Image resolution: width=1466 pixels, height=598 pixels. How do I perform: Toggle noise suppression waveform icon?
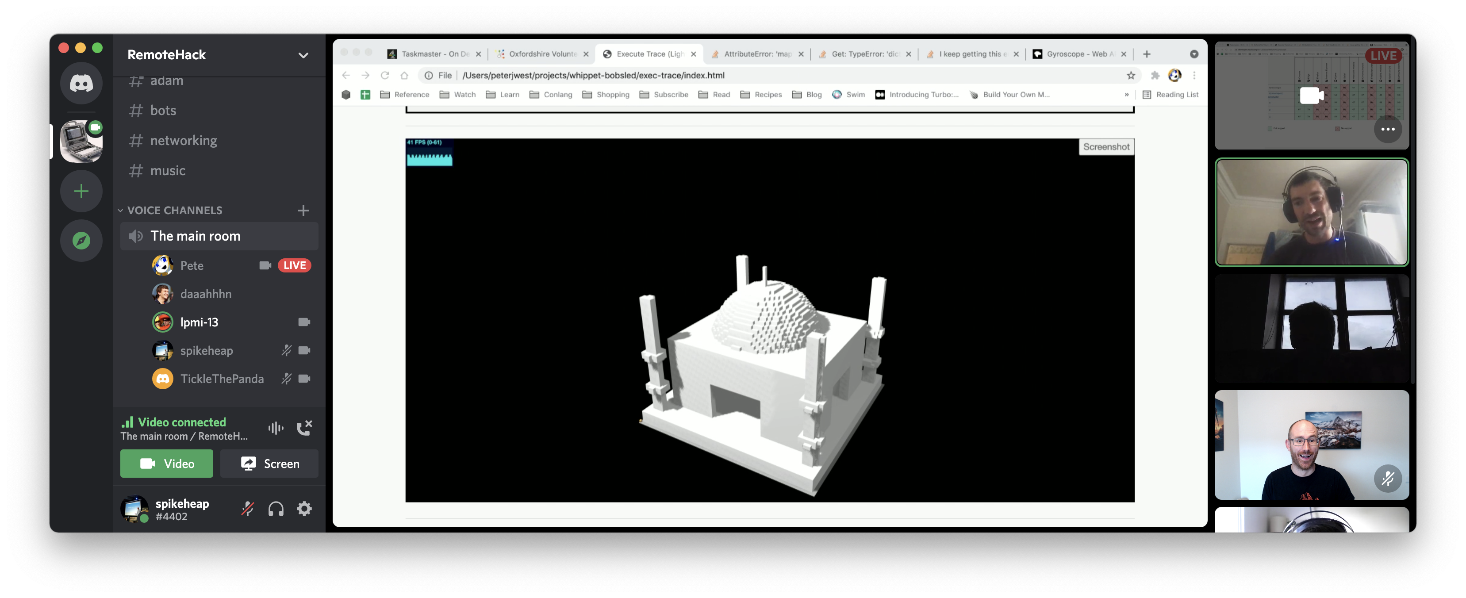(x=276, y=429)
